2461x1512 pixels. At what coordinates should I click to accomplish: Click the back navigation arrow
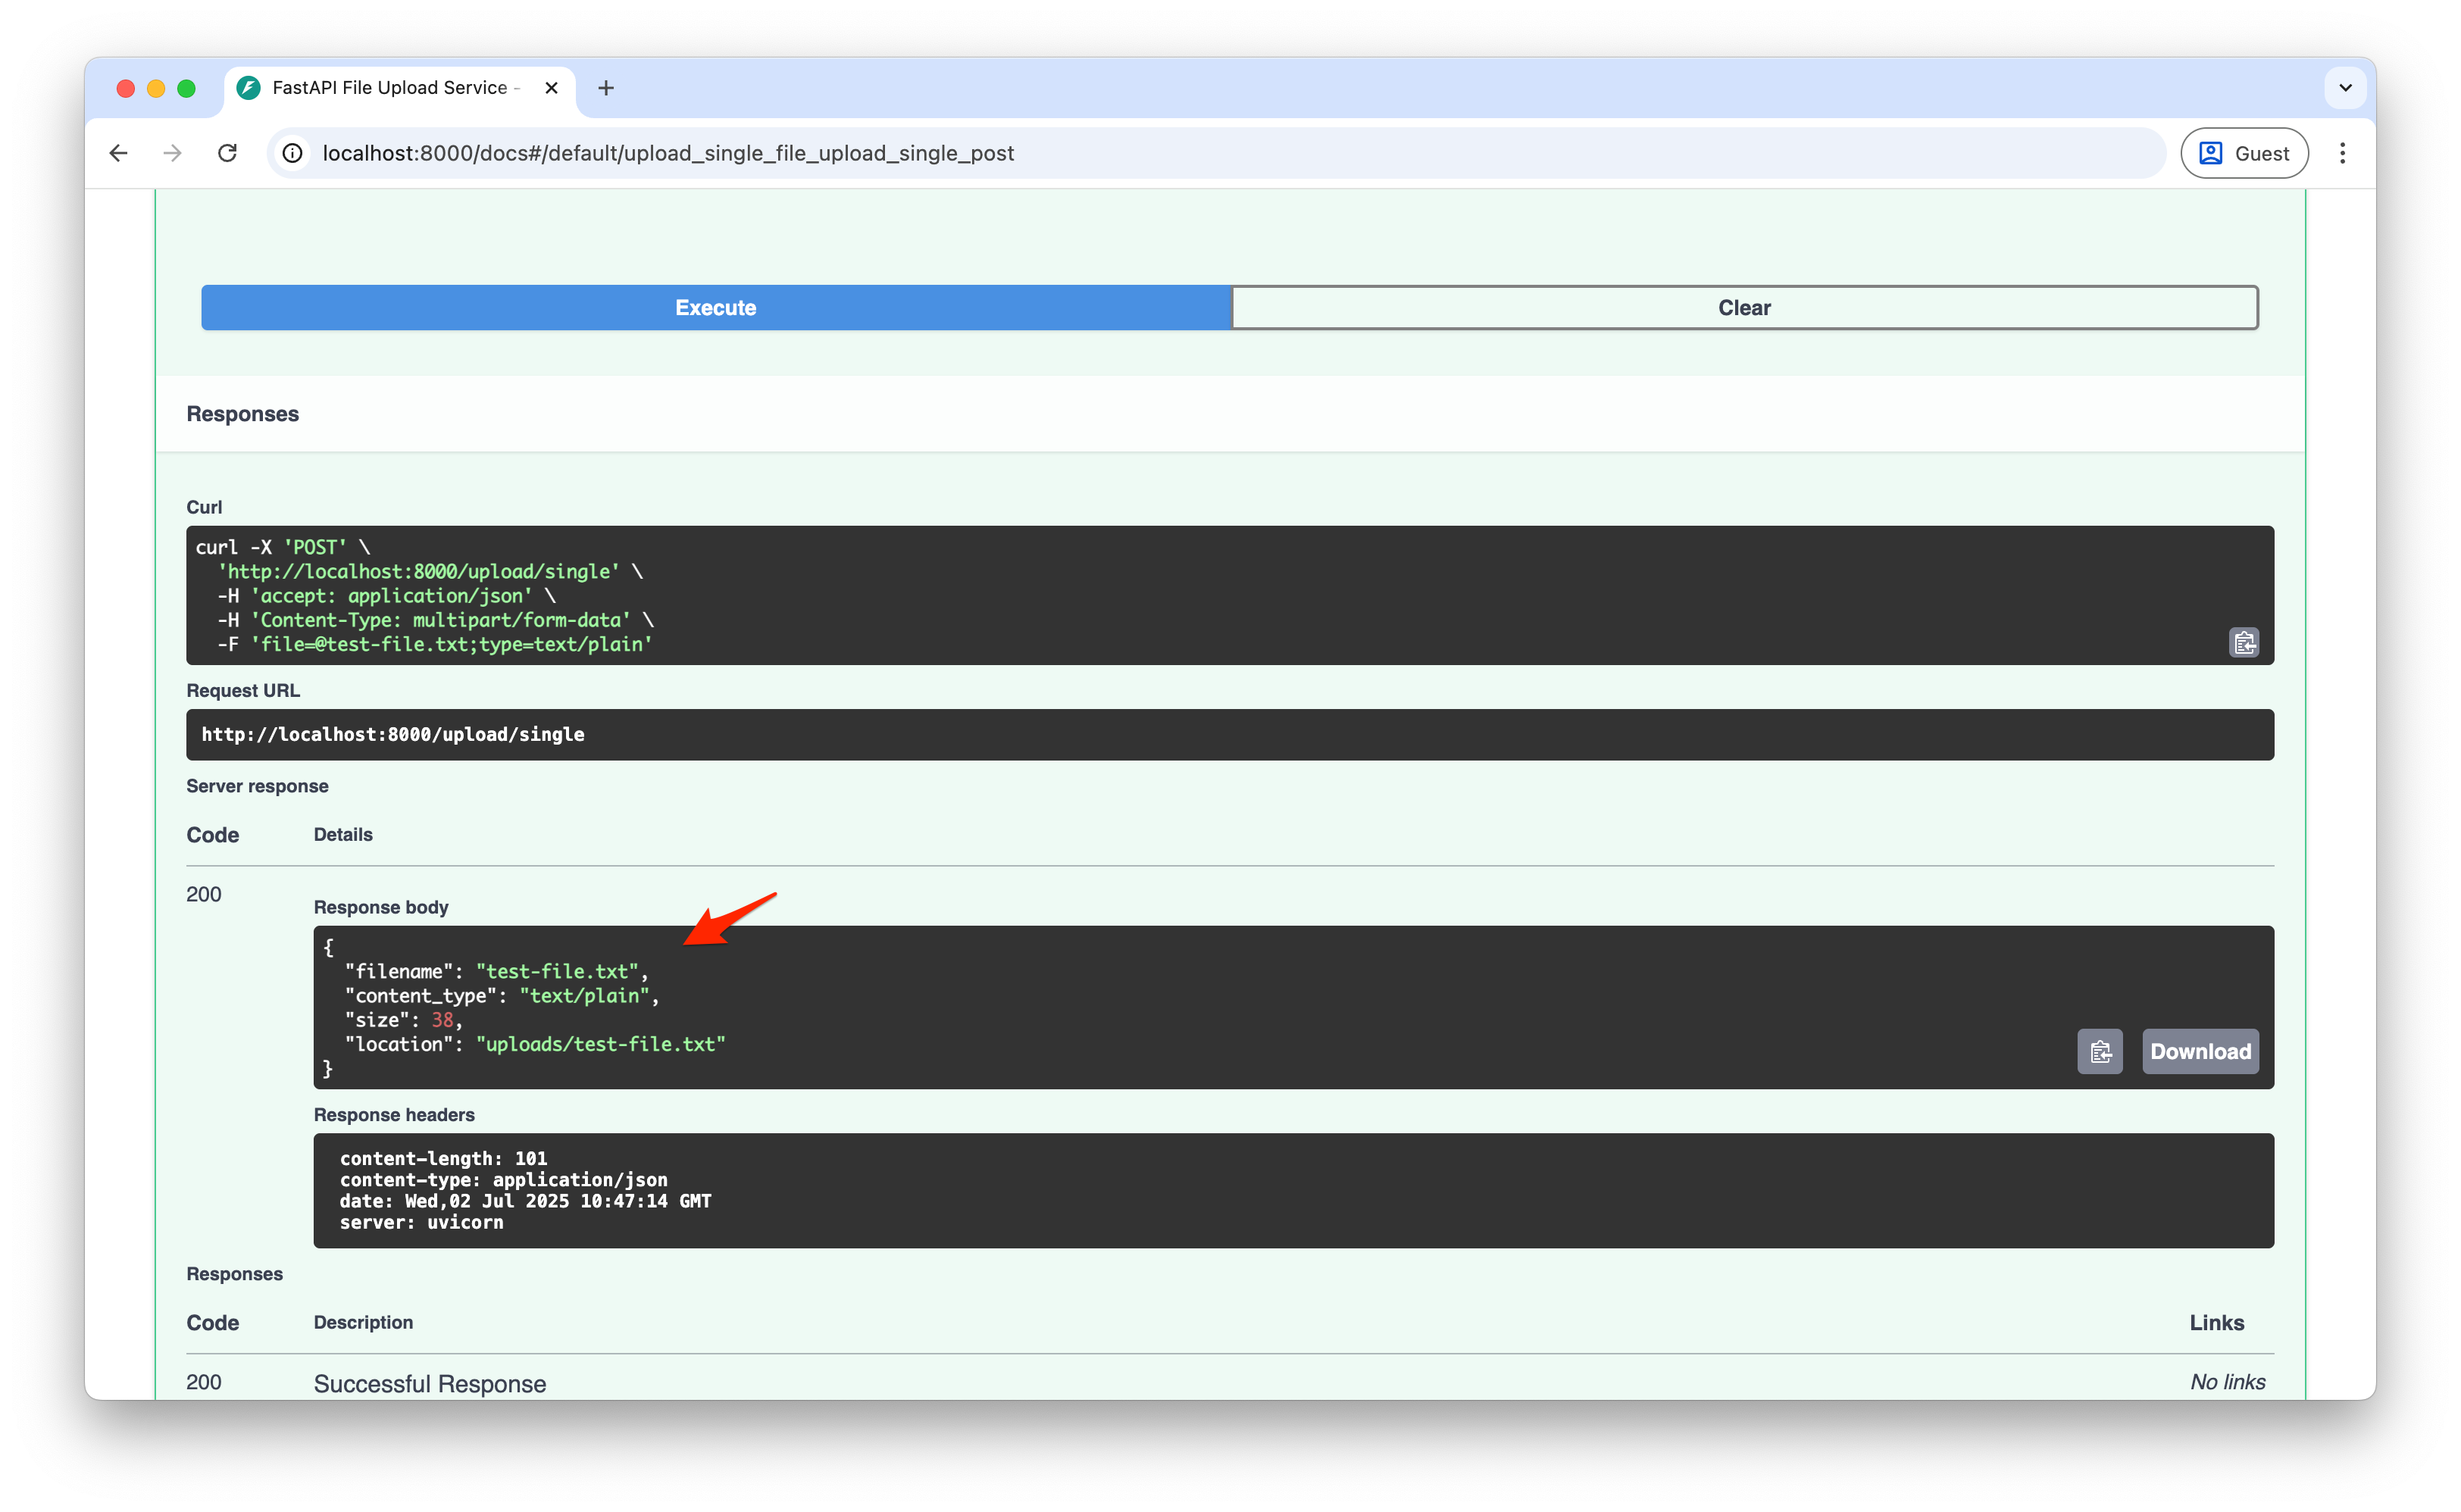click(x=119, y=153)
